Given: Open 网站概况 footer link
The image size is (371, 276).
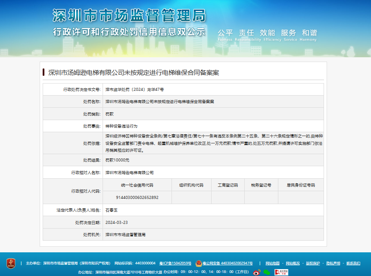Looking at the screenshot, I should click(293, 263).
